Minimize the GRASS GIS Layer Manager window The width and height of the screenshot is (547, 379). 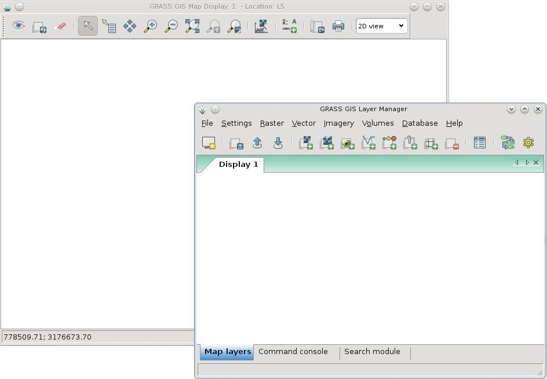click(512, 109)
